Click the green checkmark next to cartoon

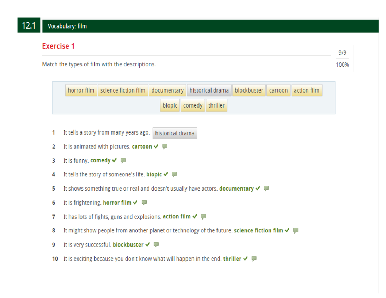click(x=156, y=147)
